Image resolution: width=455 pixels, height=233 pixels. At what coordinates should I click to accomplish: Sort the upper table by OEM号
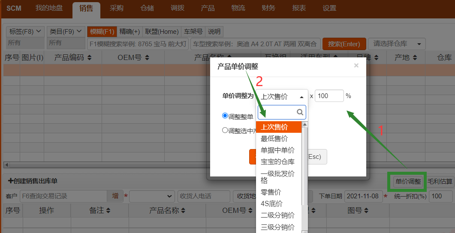(147, 58)
